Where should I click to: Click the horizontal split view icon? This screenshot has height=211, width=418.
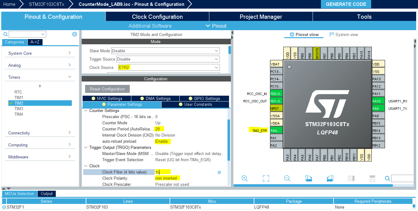372,178
